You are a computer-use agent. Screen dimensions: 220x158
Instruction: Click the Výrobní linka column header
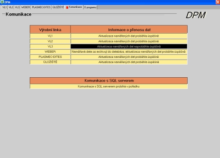[x=50, y=30]
